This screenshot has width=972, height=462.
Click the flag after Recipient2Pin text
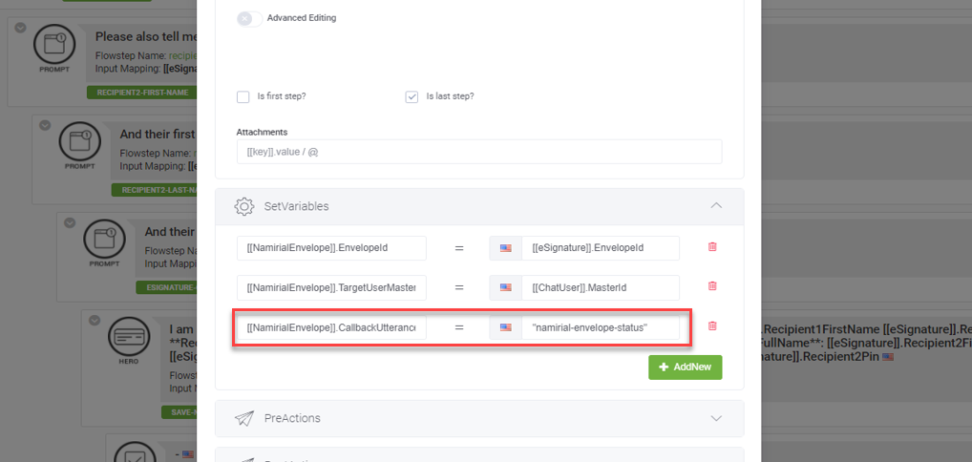point(888,357)
